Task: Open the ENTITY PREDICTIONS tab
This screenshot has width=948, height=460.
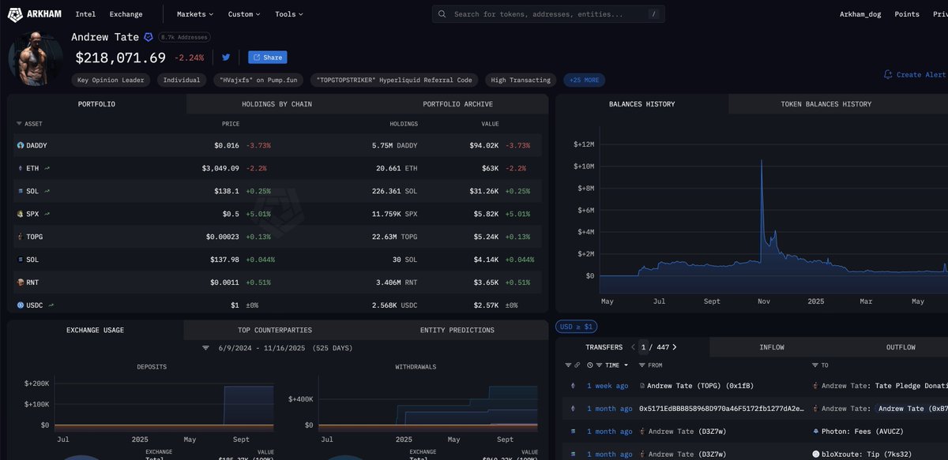Action: [457, 330]
